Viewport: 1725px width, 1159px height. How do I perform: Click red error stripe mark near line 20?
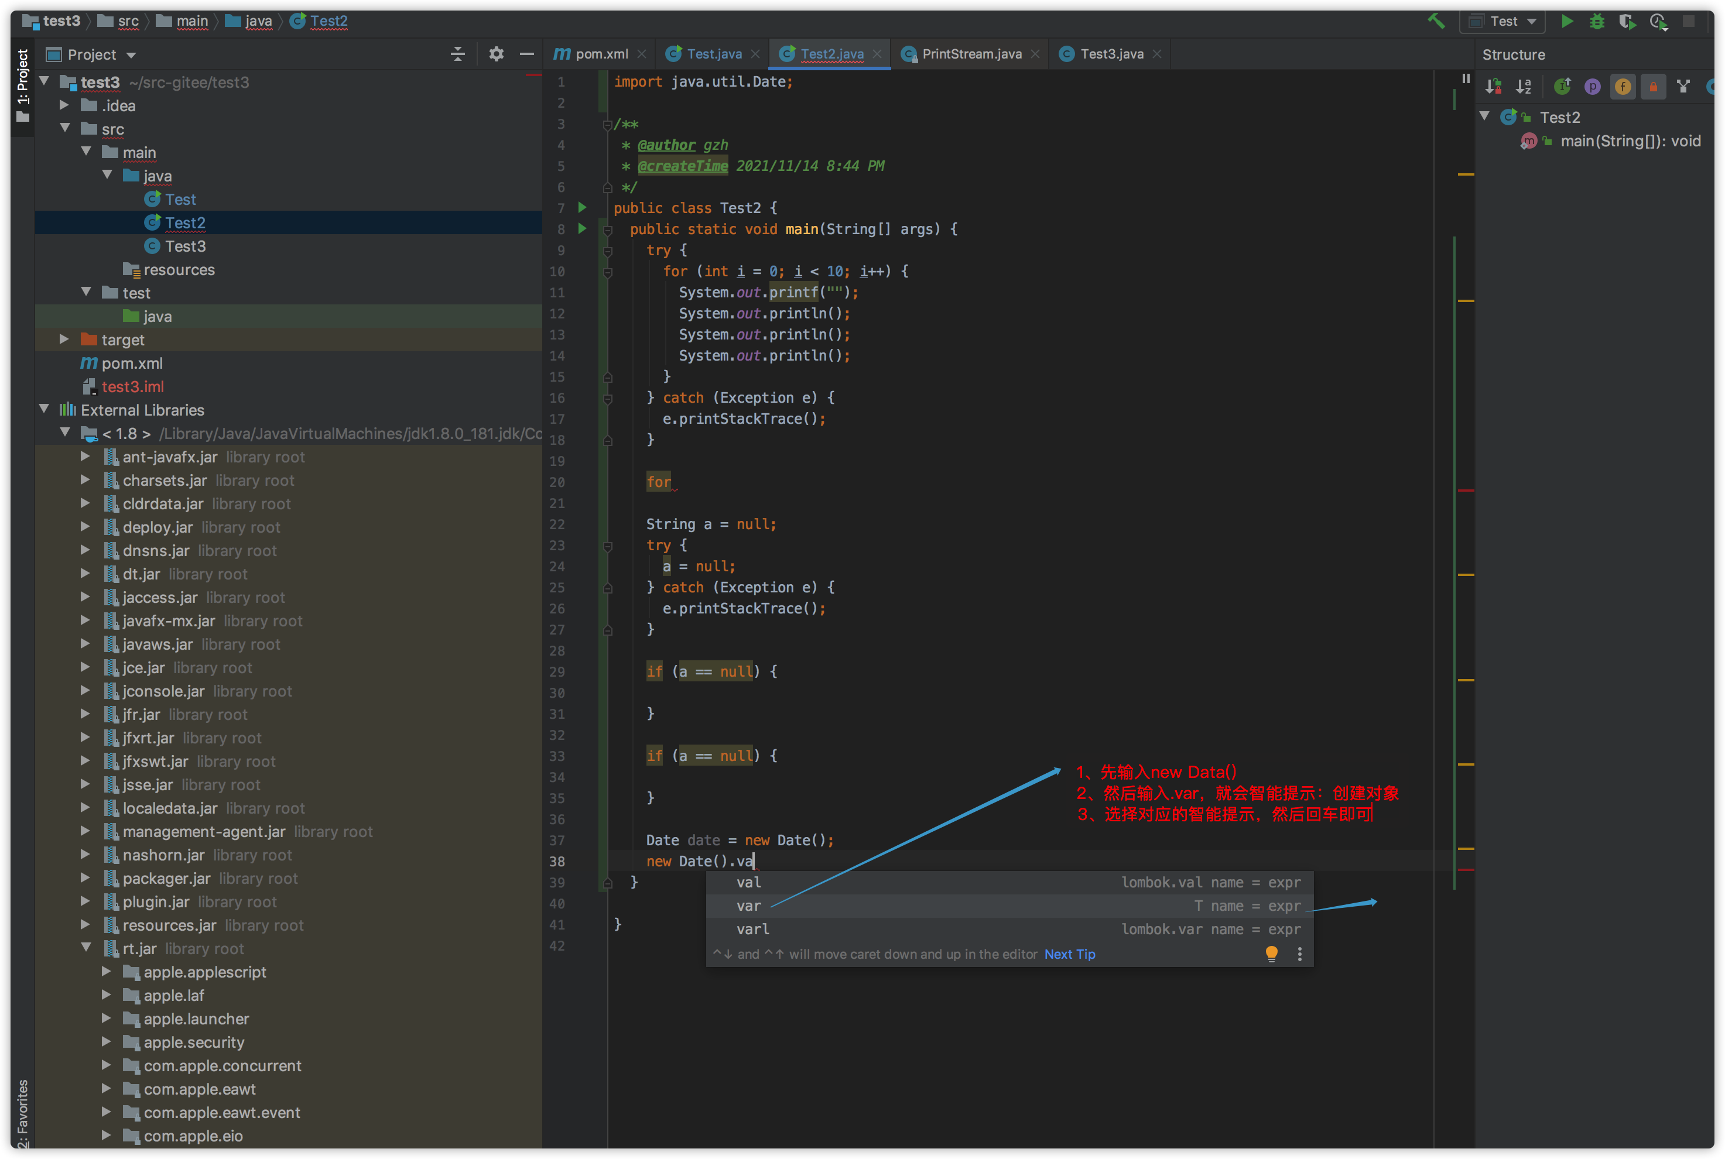click(x=1466, y=490)
